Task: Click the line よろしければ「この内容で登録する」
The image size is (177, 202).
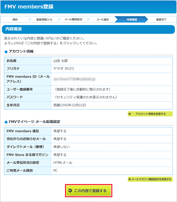Action: coord(51,43)
